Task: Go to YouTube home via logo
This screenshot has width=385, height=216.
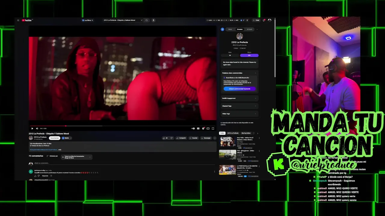Action: click(x=27, y=20)
